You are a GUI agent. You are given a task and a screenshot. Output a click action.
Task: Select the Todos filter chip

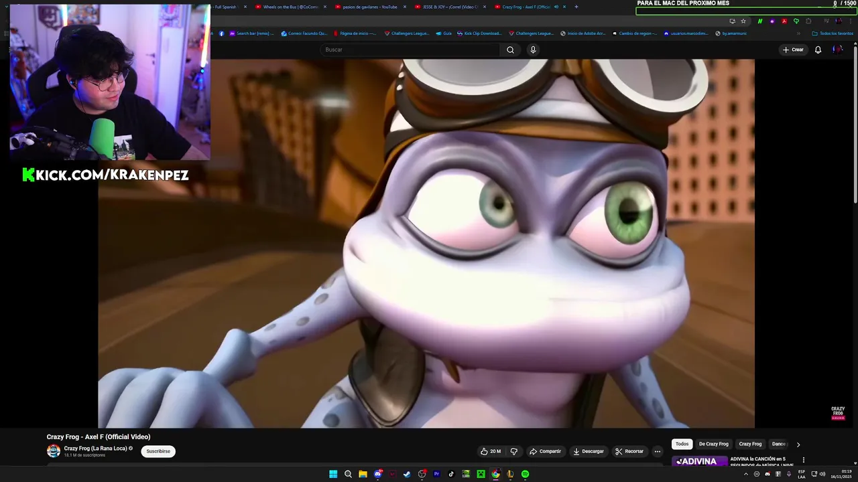[682, 444]
